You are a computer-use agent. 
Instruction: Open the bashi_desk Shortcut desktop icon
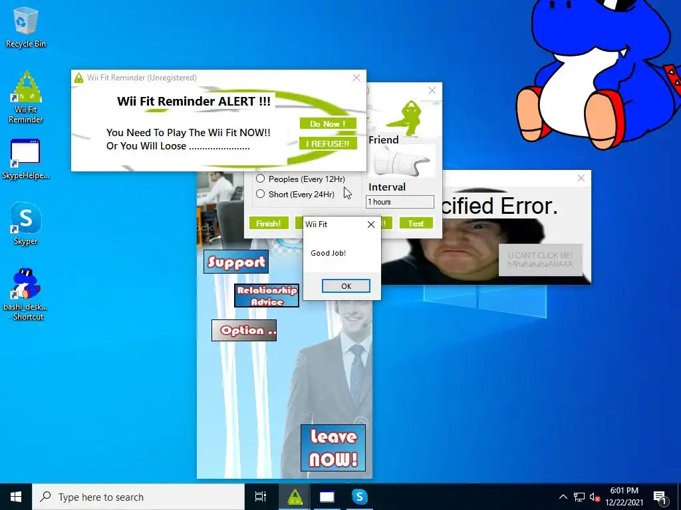pos(26,294)
